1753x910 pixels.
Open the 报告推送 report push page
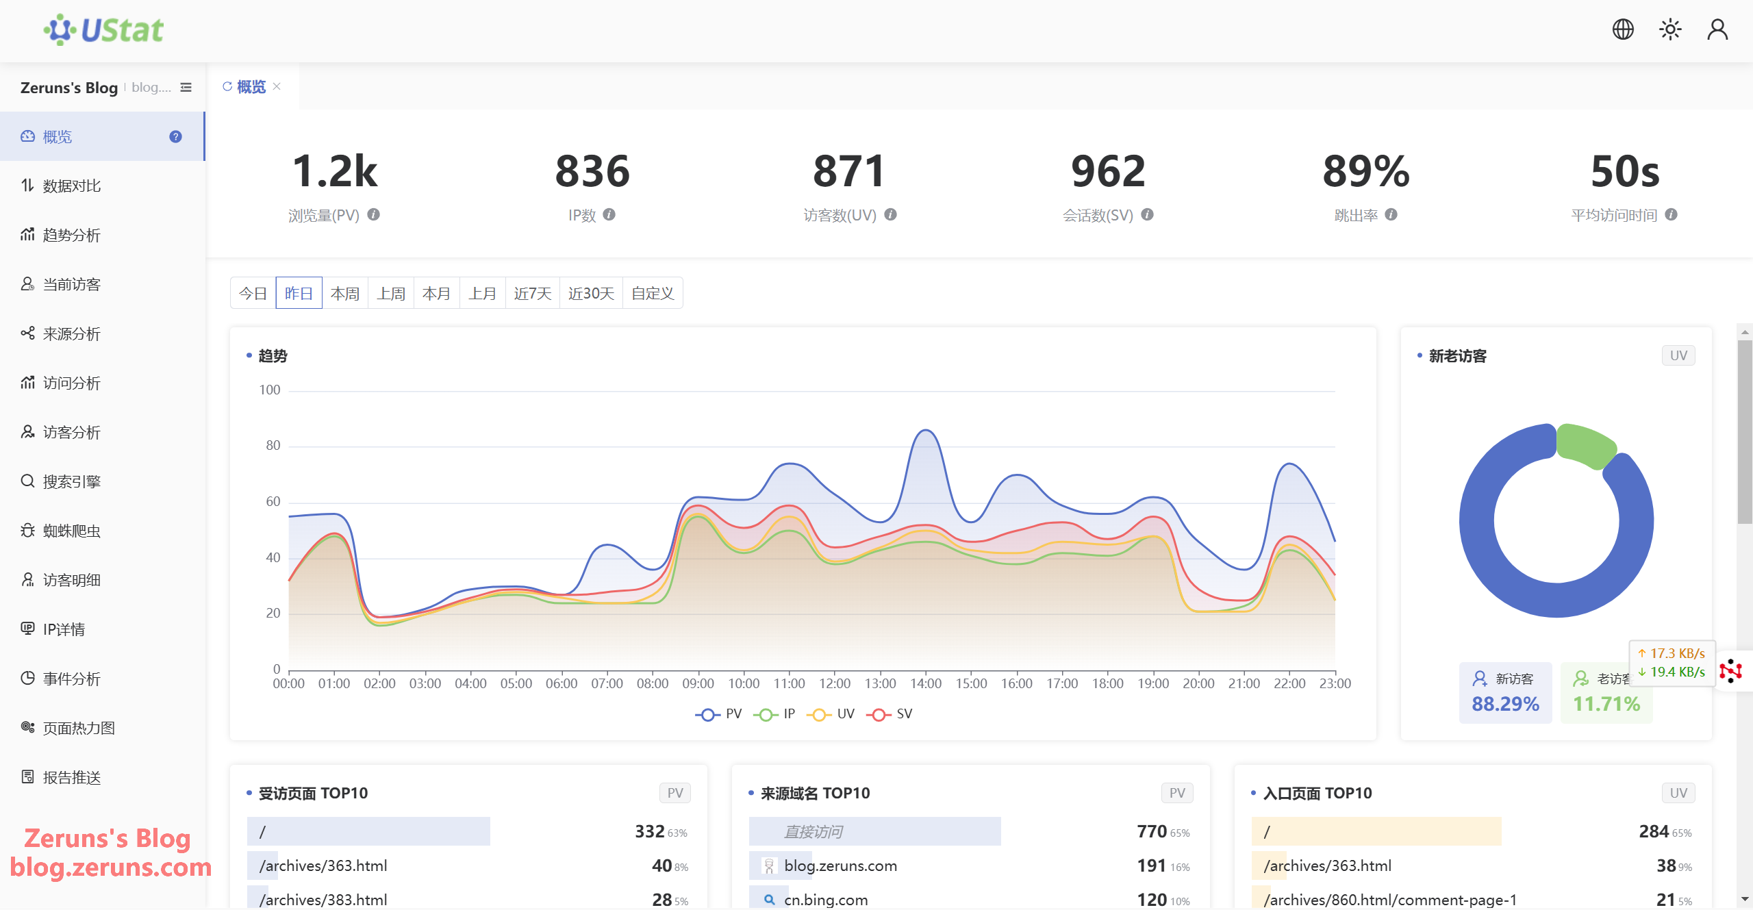coord(71,777)
